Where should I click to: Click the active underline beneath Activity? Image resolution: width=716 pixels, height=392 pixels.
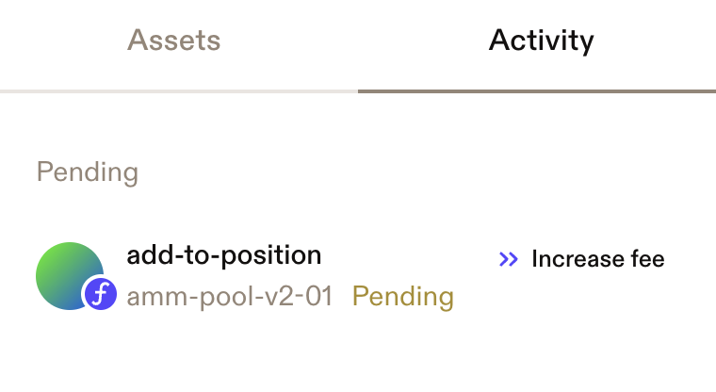click(x=537, y=91)
